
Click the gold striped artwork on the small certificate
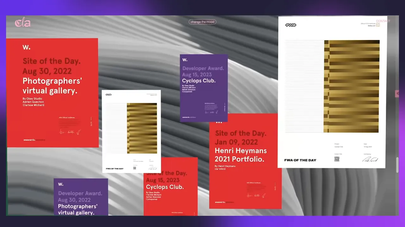142,128
